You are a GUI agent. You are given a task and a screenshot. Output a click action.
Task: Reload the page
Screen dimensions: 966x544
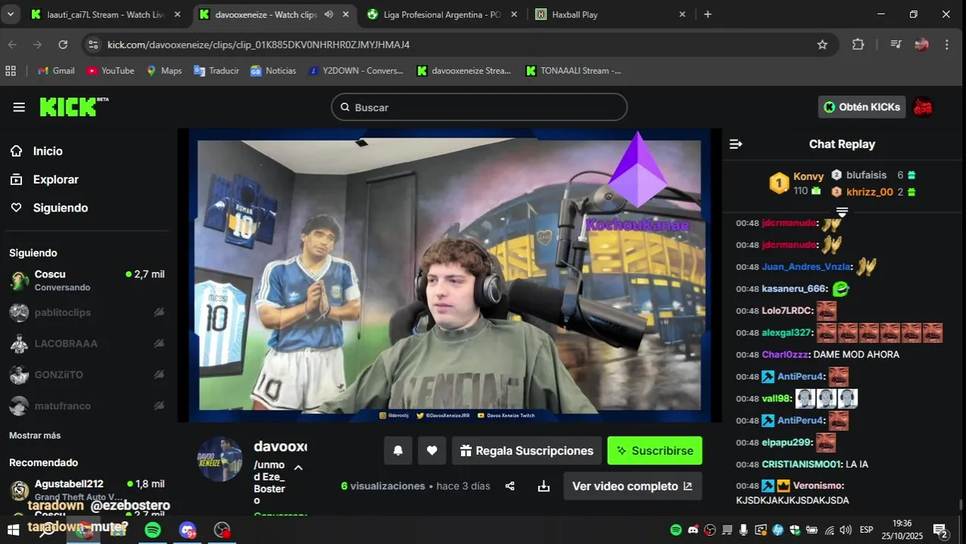63,45
